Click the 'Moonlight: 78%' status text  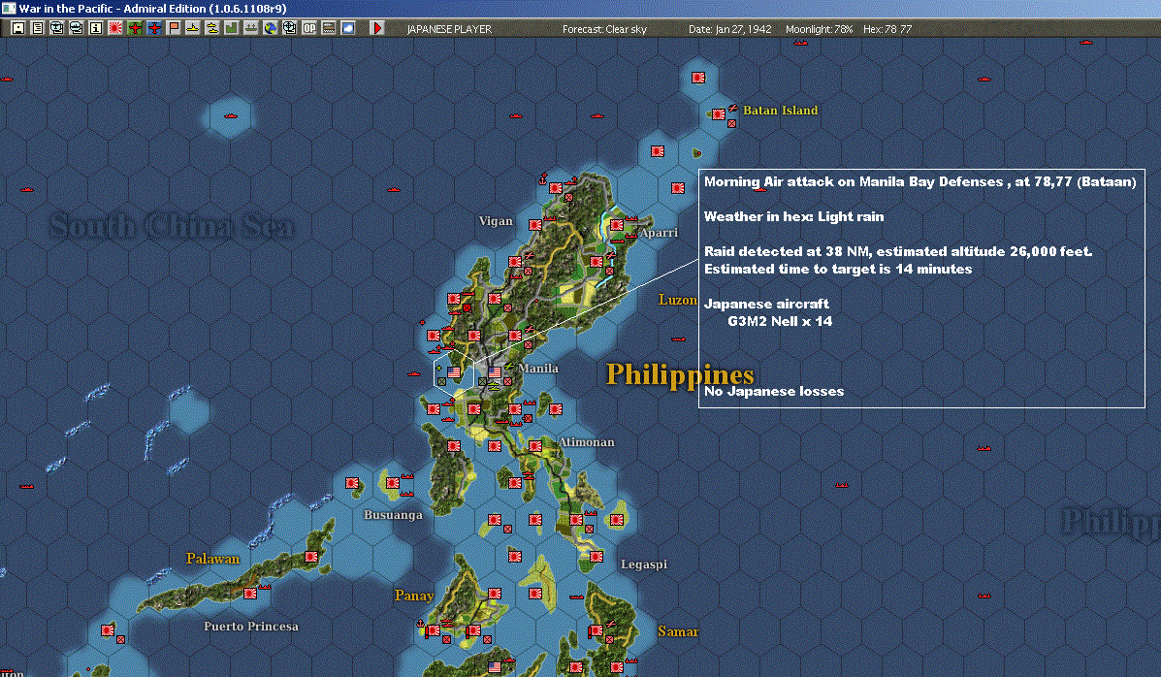pos(819,29)
